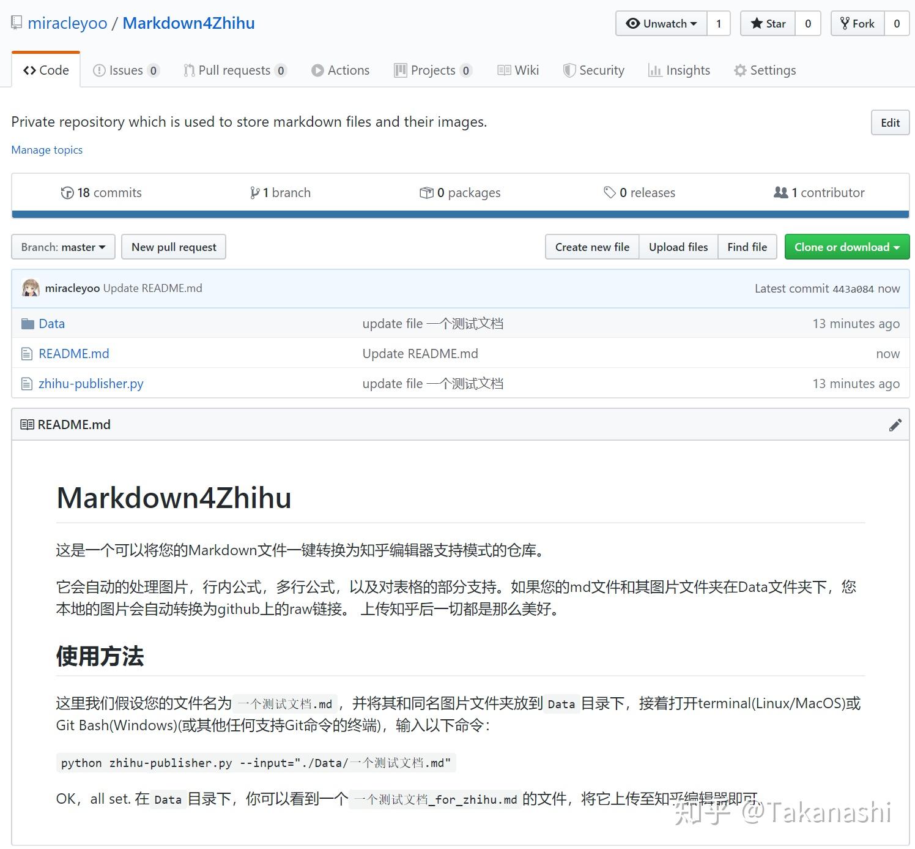Click the Code angle-brackets icon
The image size is (915, 849).
[29, 70]
